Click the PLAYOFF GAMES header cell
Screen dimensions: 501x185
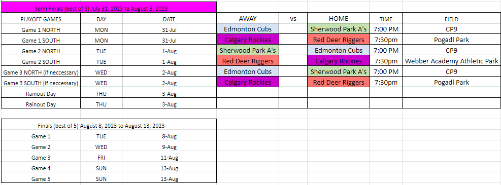[x=41, y=19]
